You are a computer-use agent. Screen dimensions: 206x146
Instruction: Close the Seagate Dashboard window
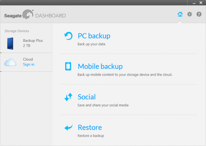click(201, 2)
